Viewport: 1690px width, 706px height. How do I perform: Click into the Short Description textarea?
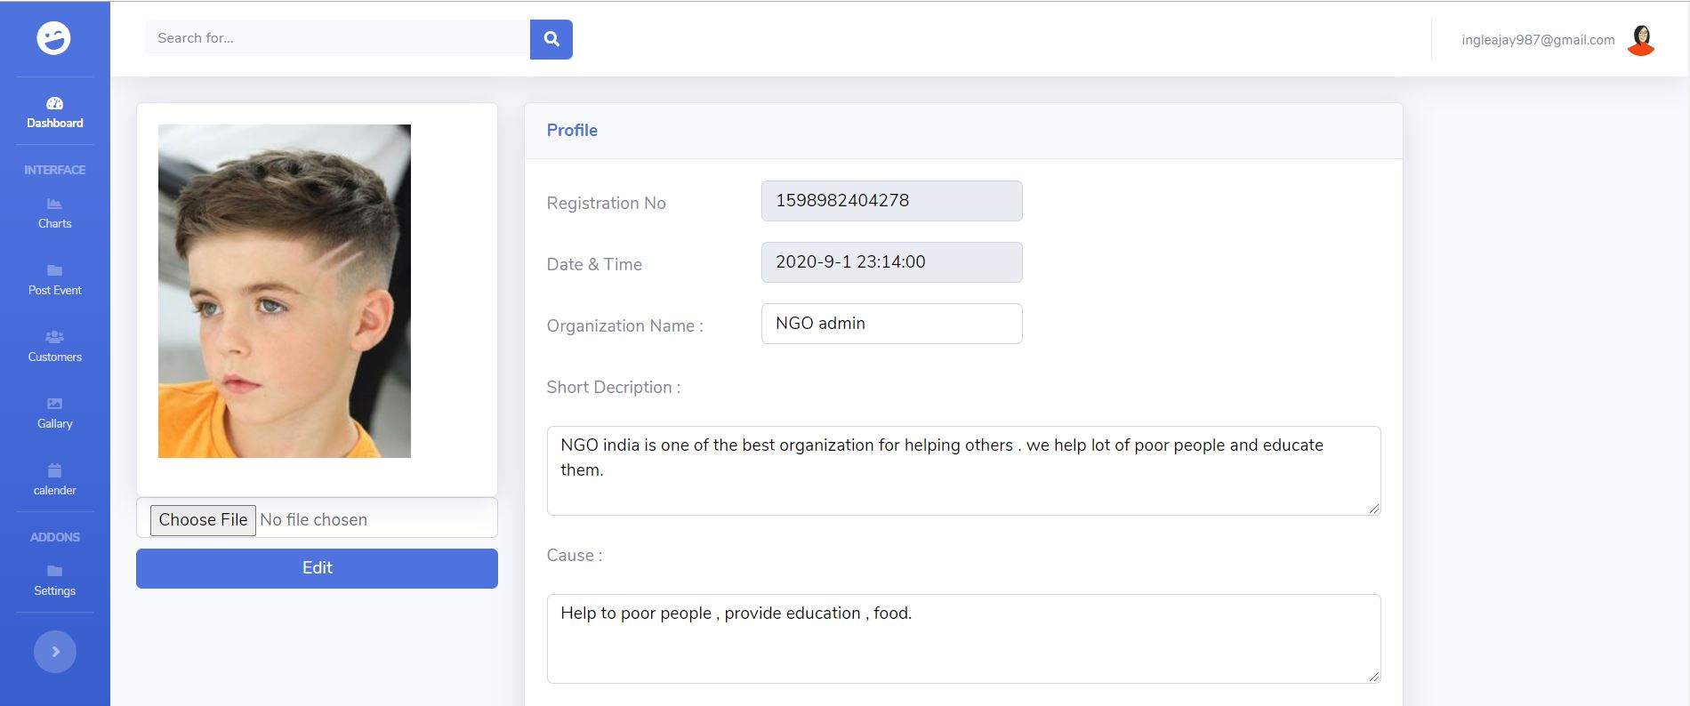962,470
